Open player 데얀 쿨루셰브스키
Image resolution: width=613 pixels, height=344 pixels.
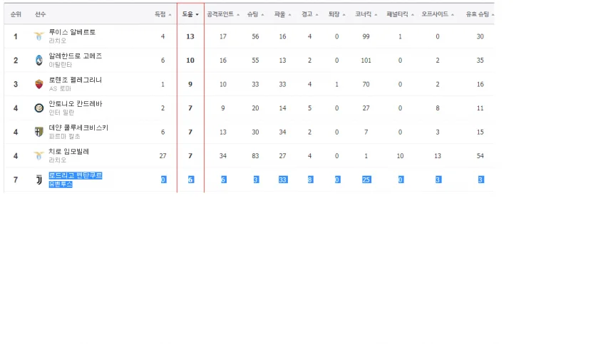78,127
